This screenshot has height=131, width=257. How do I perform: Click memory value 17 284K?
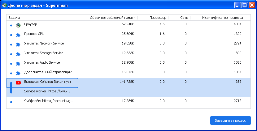pos(128,101)
